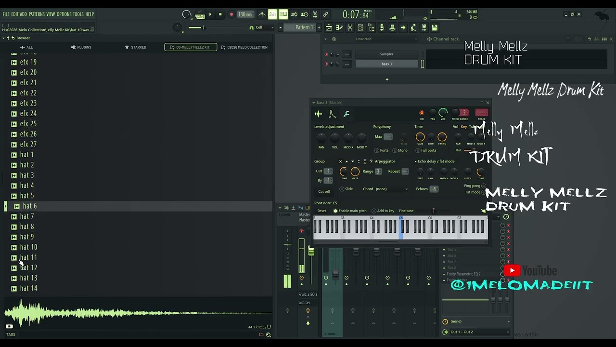Click the scissors-style tool icon in toolbar
616x347 pixels.
[315, 14]
